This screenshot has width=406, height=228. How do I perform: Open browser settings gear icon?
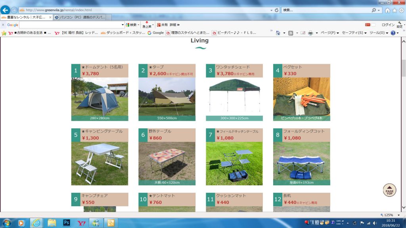401,10
